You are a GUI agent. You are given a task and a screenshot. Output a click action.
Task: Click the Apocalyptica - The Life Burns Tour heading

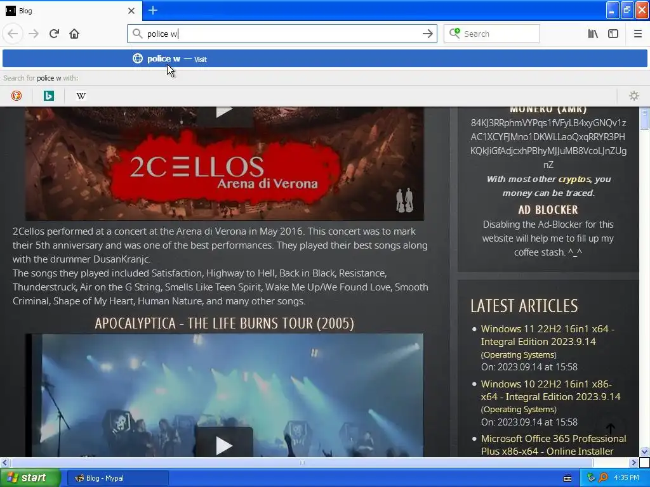[224, 323]
